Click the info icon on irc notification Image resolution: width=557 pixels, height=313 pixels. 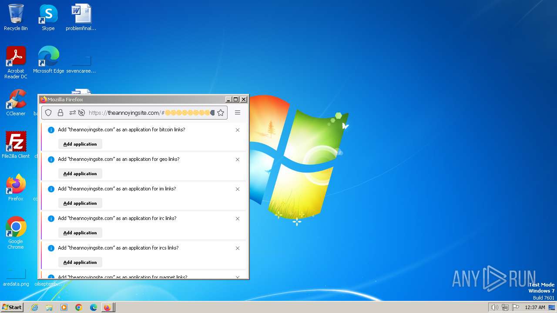[x=51, y=219]
